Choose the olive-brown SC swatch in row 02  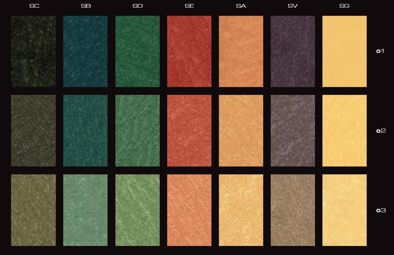(x=33, y=130)
